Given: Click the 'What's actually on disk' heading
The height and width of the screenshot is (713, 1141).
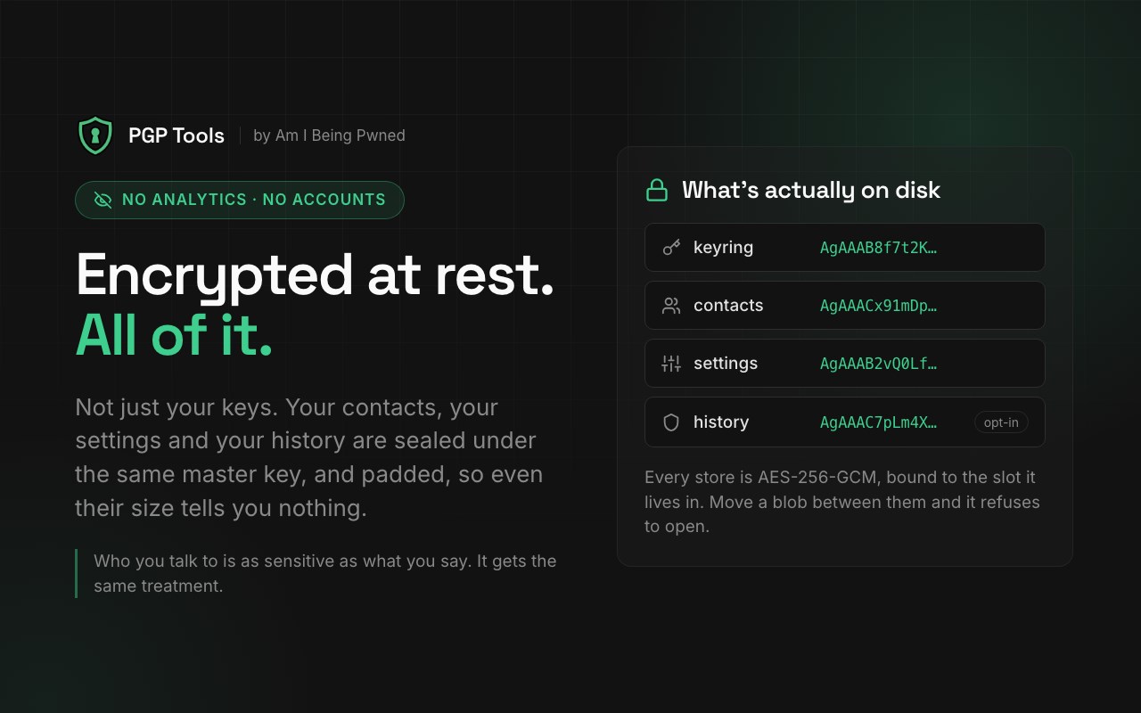Looking at the screenshot, I should 811,190.
